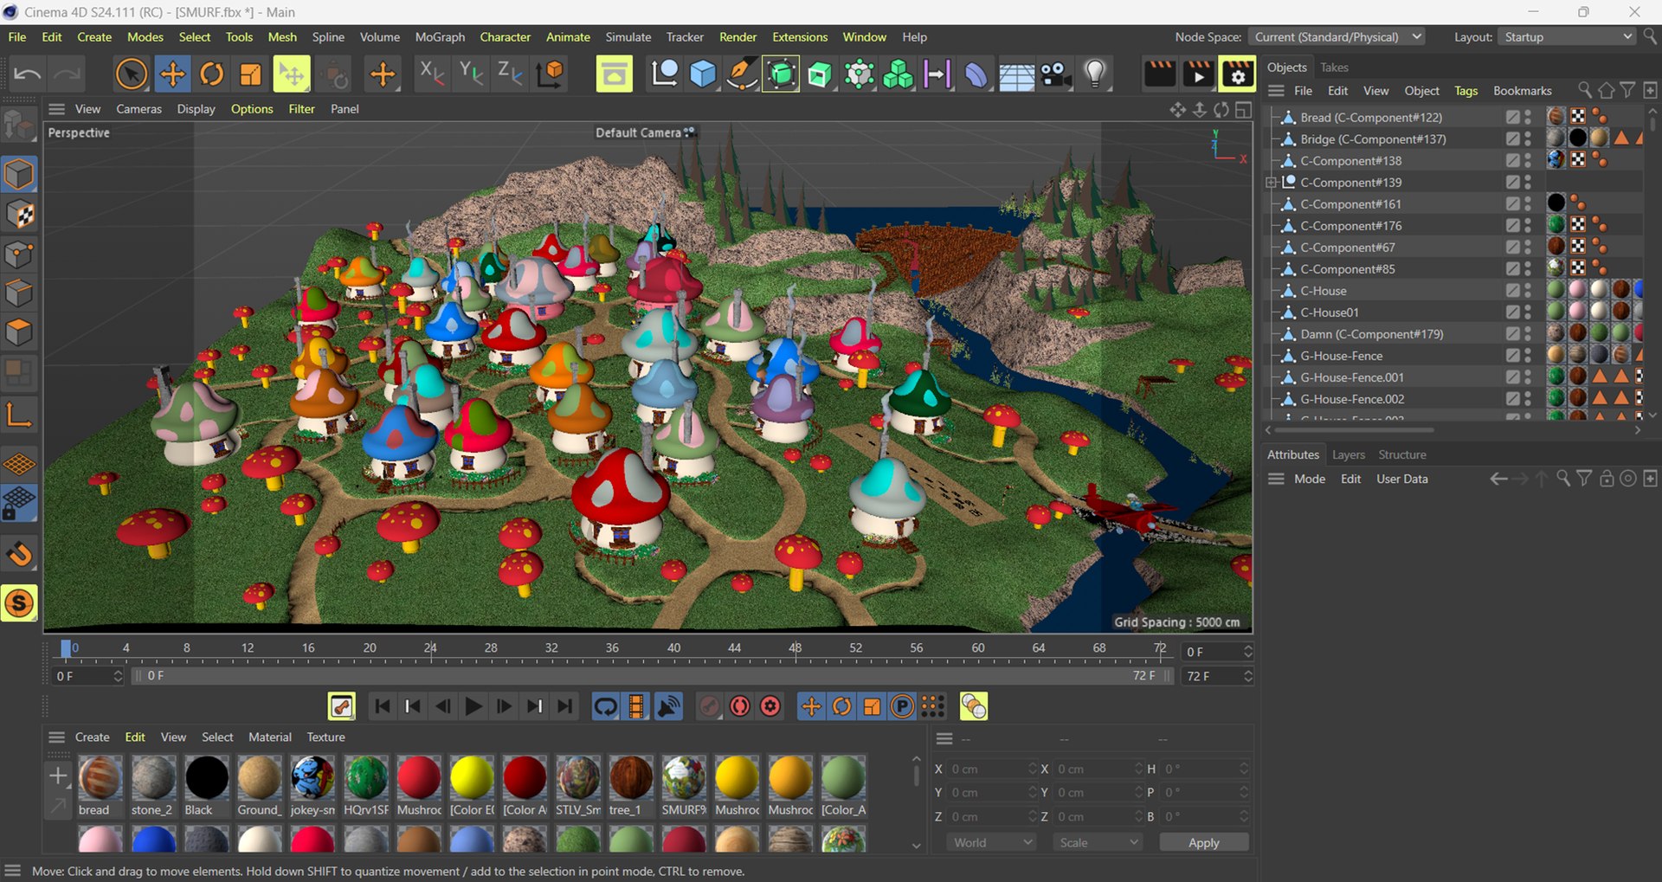Activate the Scale tool in top toolbar
The image size is (1662, 882).
[x=251, y=74]
